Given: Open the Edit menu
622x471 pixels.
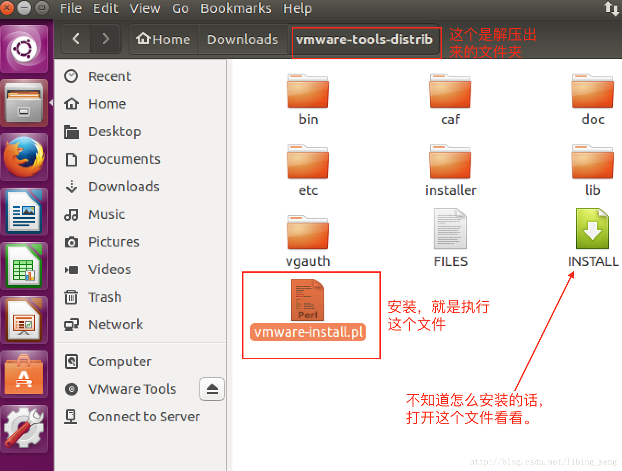Looking at the screenshot, I should 106,8.
